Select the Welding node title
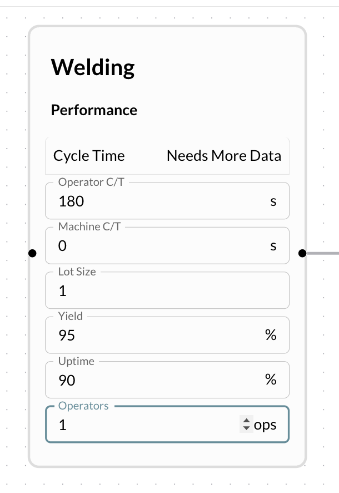This screenshot has height=493, width=339. (x=93, y=67)
